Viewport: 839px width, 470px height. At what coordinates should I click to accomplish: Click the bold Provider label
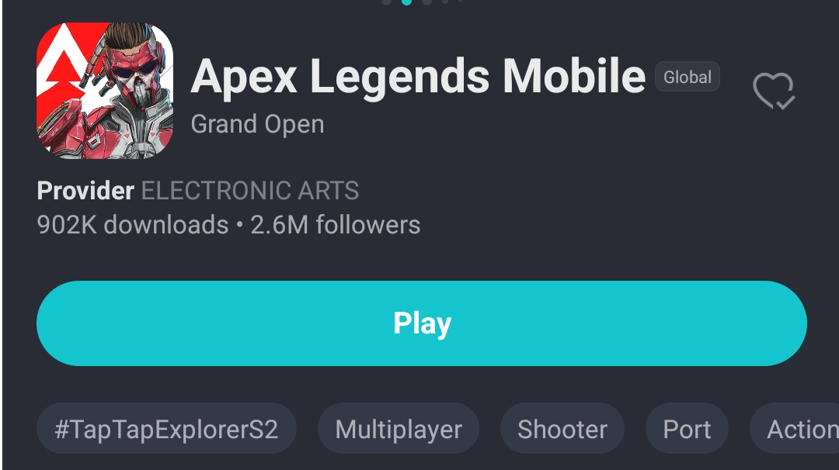[x=85, y=191]
